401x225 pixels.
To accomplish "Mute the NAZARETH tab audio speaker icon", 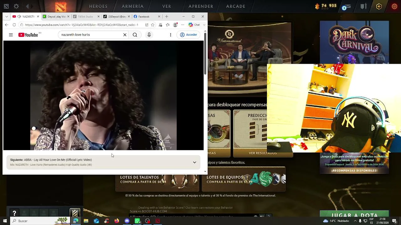I will [x=19, y=17].
